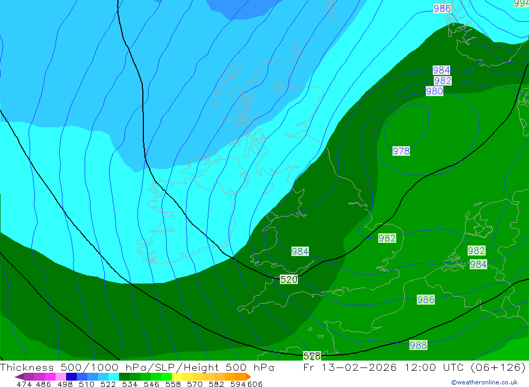
Task: Click the legend value 546
Action: [x=151, y=384]
